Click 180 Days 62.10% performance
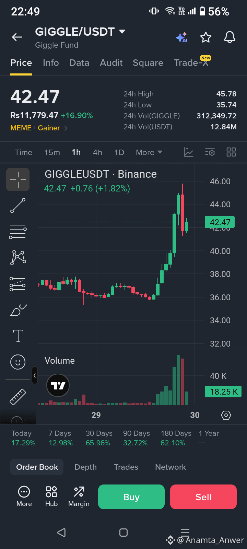 pos(176,438)
